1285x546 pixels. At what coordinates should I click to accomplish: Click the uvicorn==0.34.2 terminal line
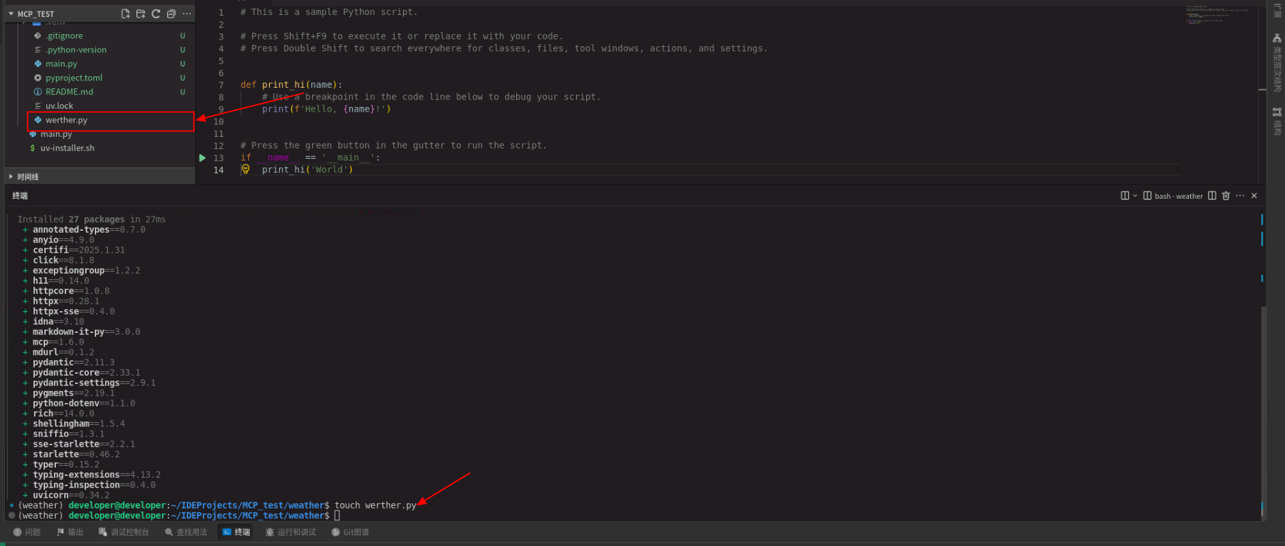tap(66, 496)
